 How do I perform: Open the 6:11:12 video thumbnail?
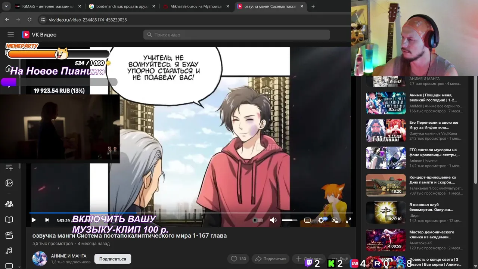tap(386, 81)
